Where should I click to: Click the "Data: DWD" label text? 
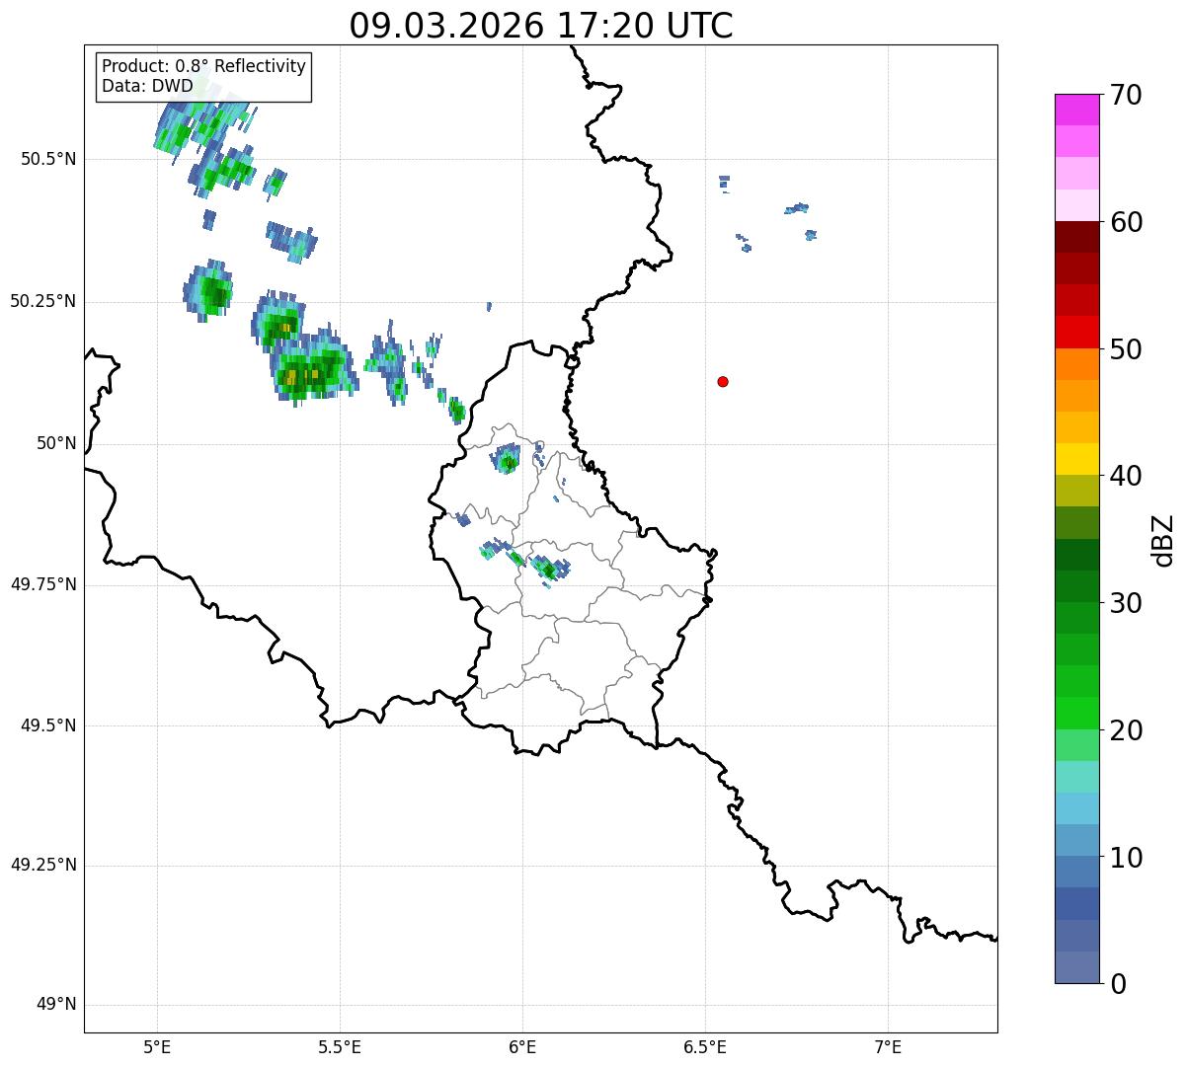[x=147, y=86]
